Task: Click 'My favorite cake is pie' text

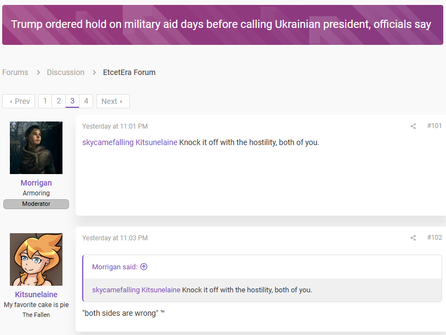Action: click(x=36, y=304)
